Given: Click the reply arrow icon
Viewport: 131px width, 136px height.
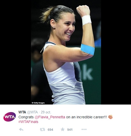Looking at the screenshot, I should (x=21, y=129).
